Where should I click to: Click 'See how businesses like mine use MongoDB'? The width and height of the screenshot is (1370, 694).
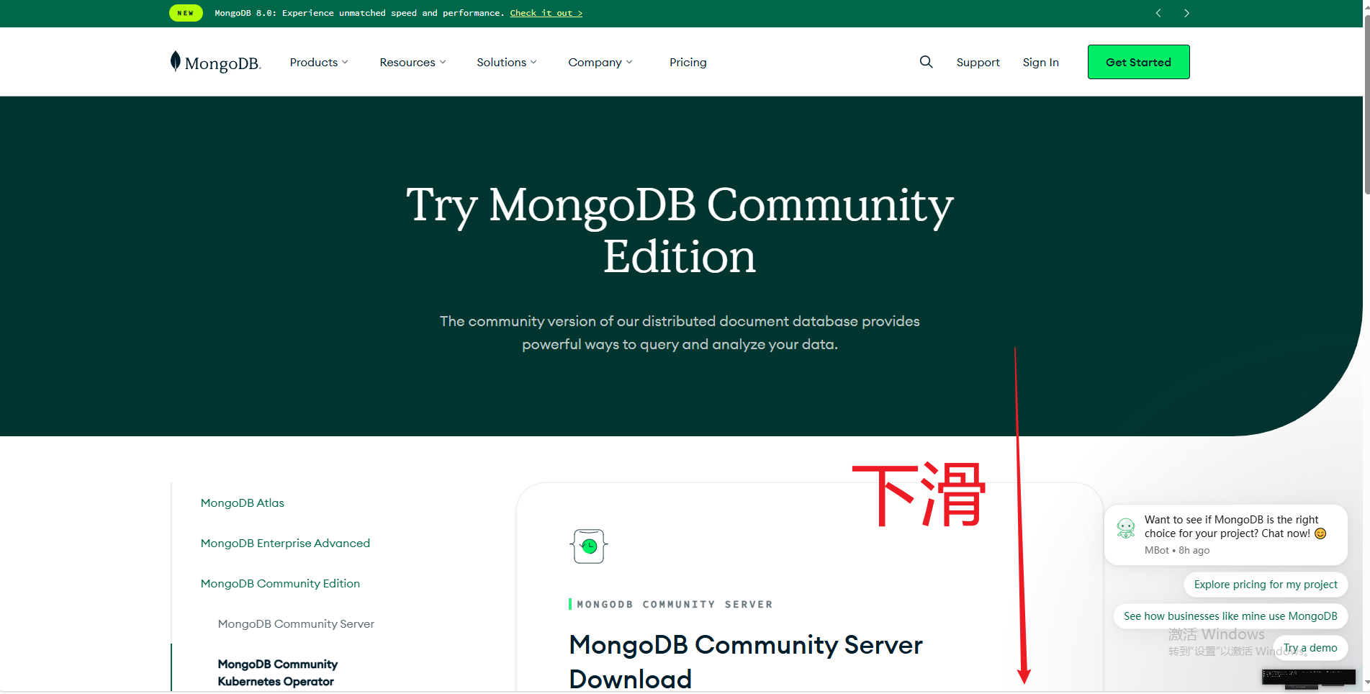pyautogui.click(x=1230, y=616)
